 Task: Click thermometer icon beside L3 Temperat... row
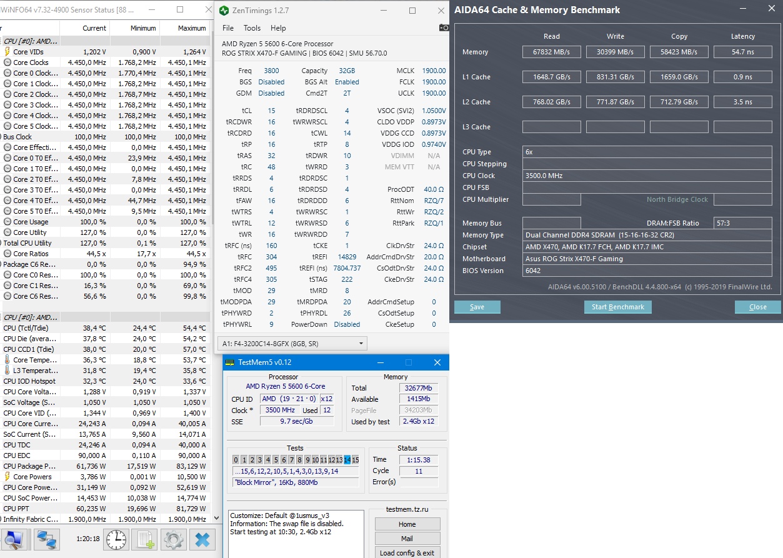pyautogui.click(x=7, y=371)
